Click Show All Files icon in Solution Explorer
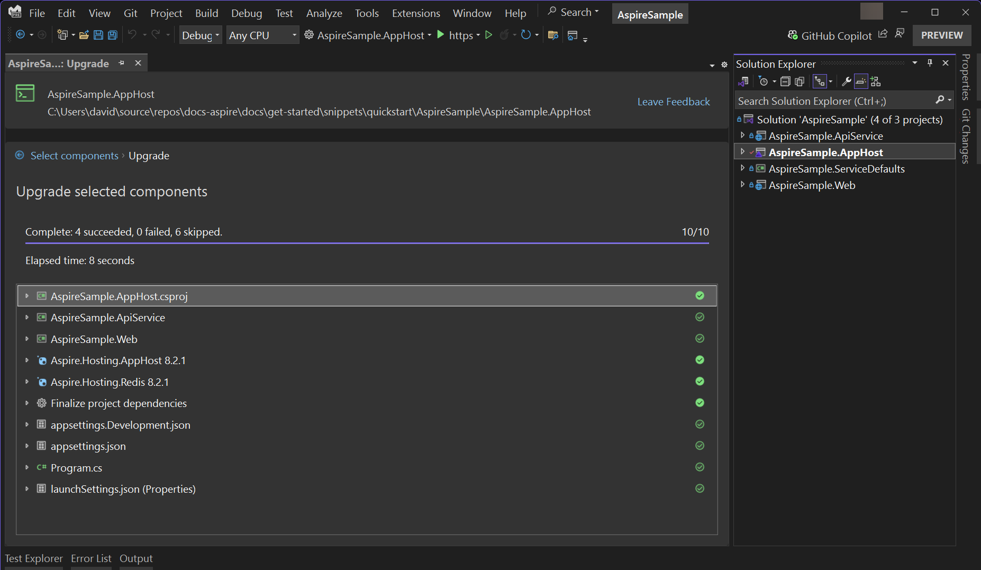 [800, 82]
